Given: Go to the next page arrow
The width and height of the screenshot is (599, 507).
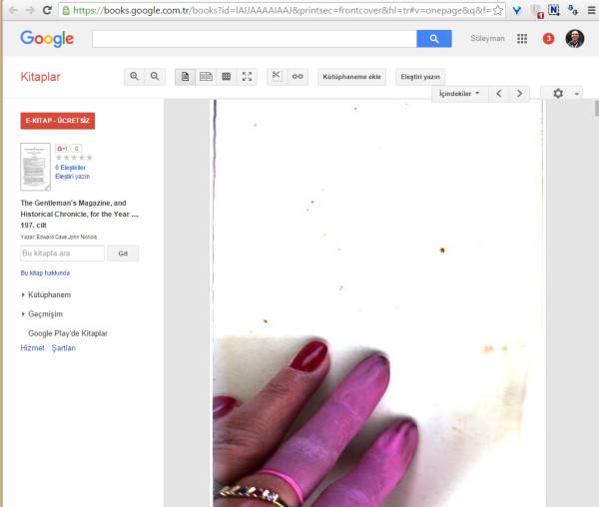Looking at the screenshot, I should click(x=518, y=94).
